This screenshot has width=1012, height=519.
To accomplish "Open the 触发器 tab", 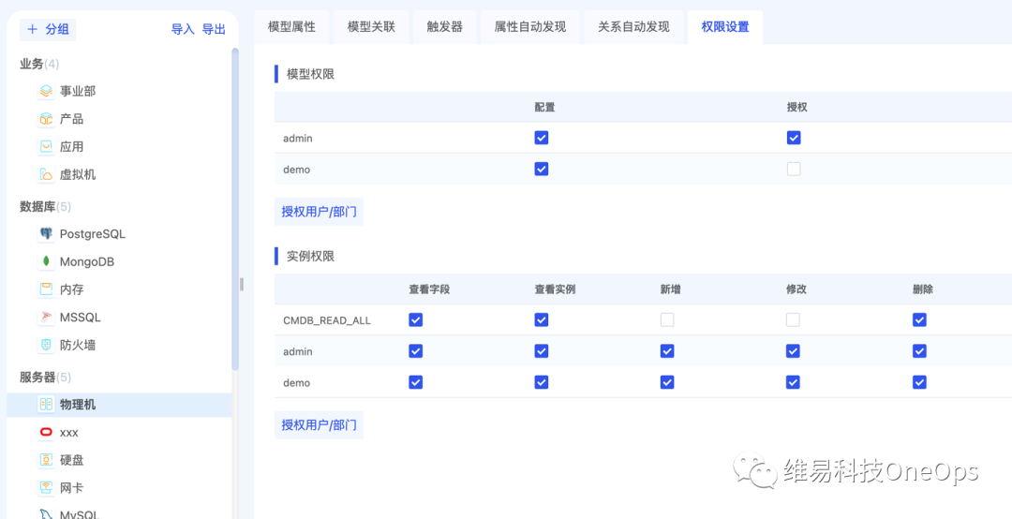I will [445, 27].
